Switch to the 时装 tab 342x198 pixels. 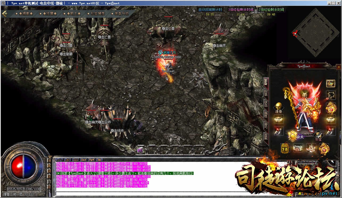point(266,93)
